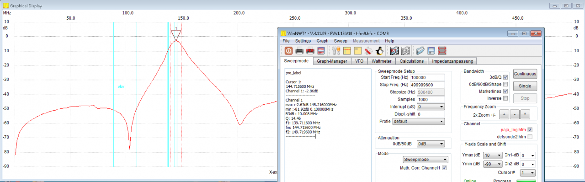Toggle the 3dB/Q checkbox
The width and height of the screenshot is (585, 182).
click(x=505, y=77)
